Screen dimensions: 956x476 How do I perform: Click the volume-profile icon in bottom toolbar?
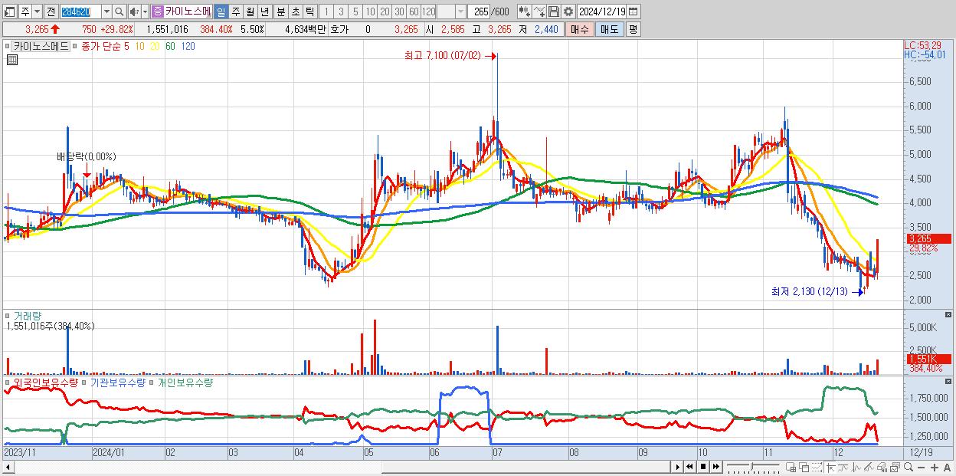click(882, 468)
